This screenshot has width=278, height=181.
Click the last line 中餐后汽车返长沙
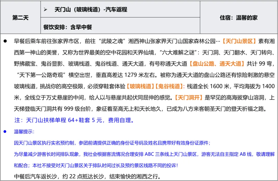click(88, 176)
